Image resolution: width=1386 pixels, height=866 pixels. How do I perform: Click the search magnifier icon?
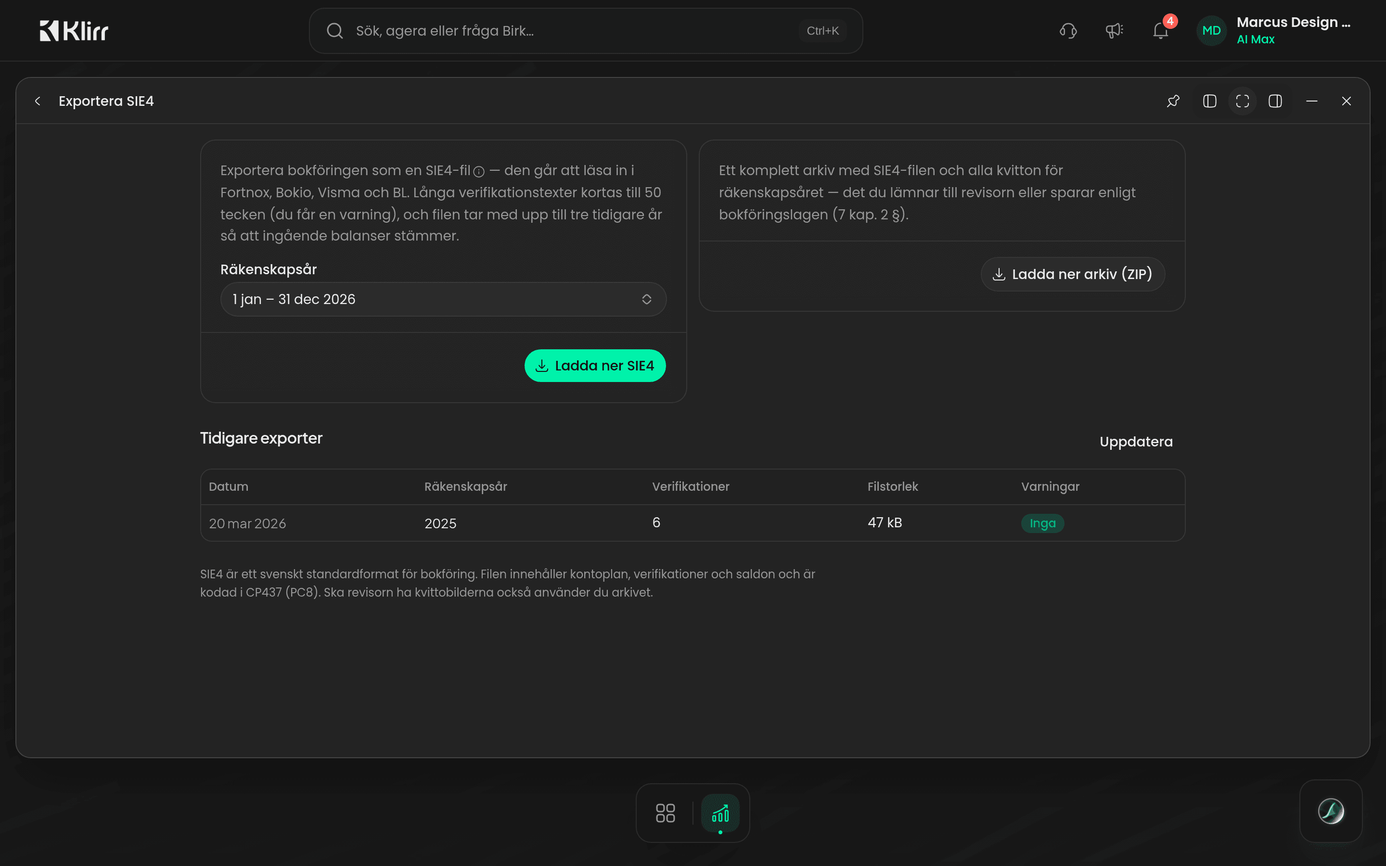pyautogui.click(x=335, y=31)
